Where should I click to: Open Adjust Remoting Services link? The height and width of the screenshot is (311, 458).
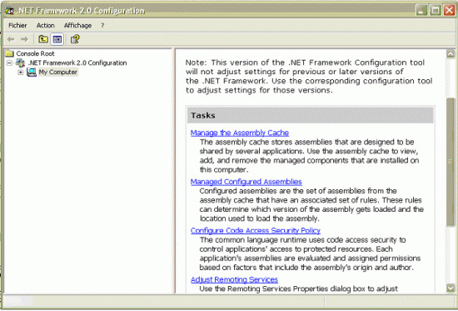click(x=234, y=279)
